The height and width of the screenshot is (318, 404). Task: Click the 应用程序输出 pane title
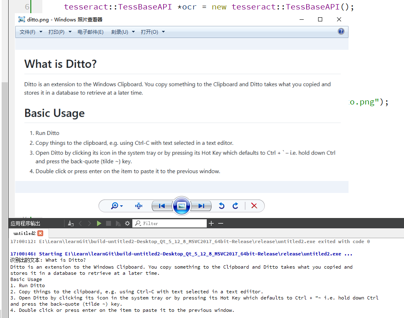(x=25, y=223)
